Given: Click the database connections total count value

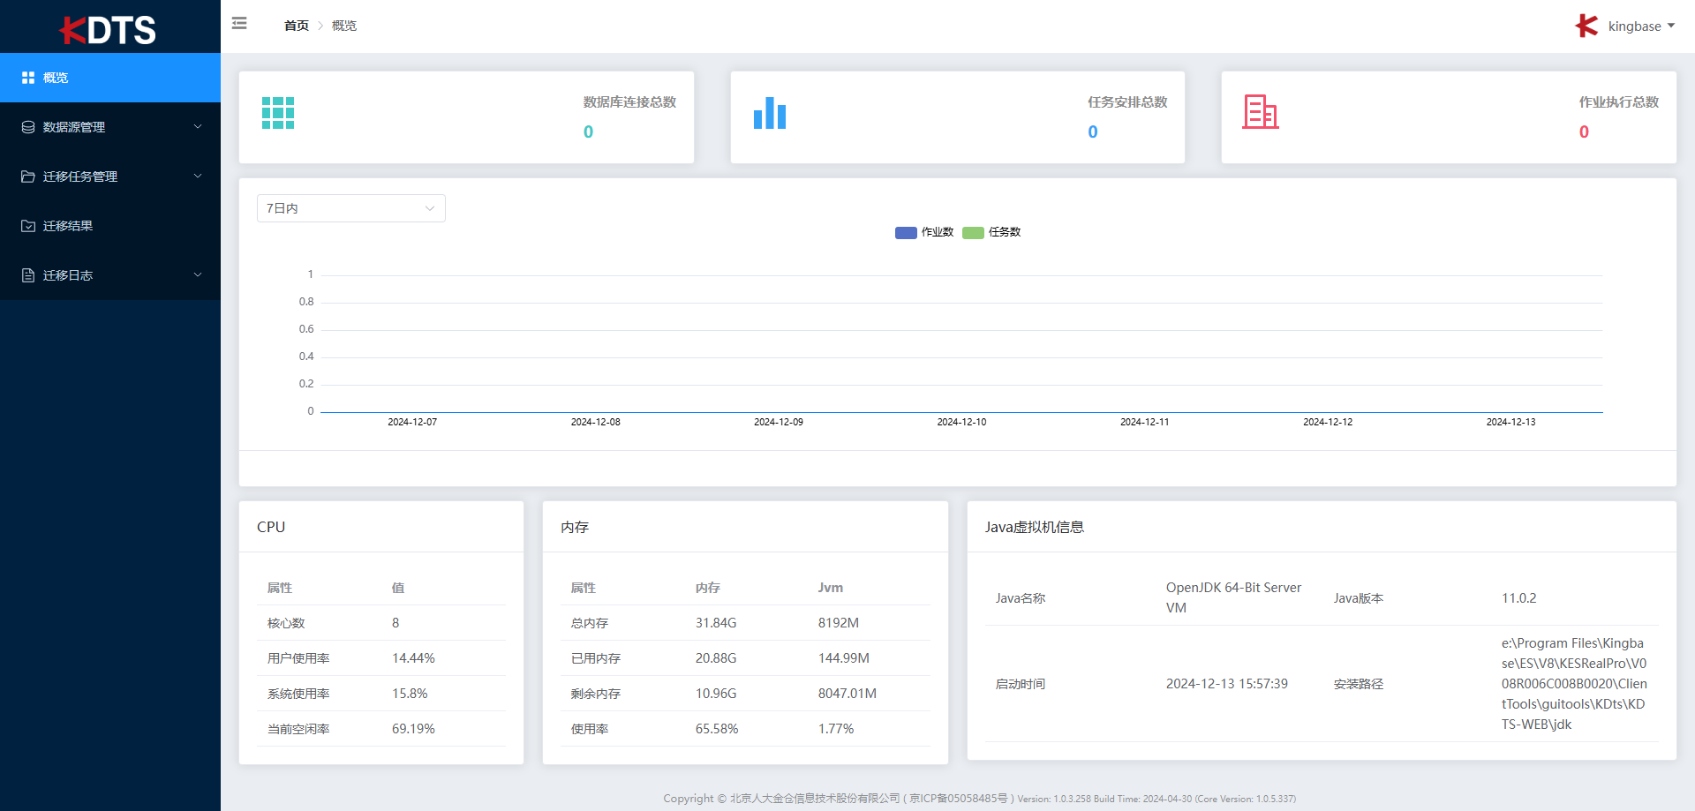Looking at the screenshot, I should [x=588, y=131].
